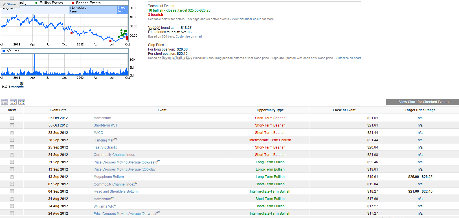Click red bearish marker near Oct 2011
The height and width of the screenshot is (218, 459).
[x=71, y=32]
